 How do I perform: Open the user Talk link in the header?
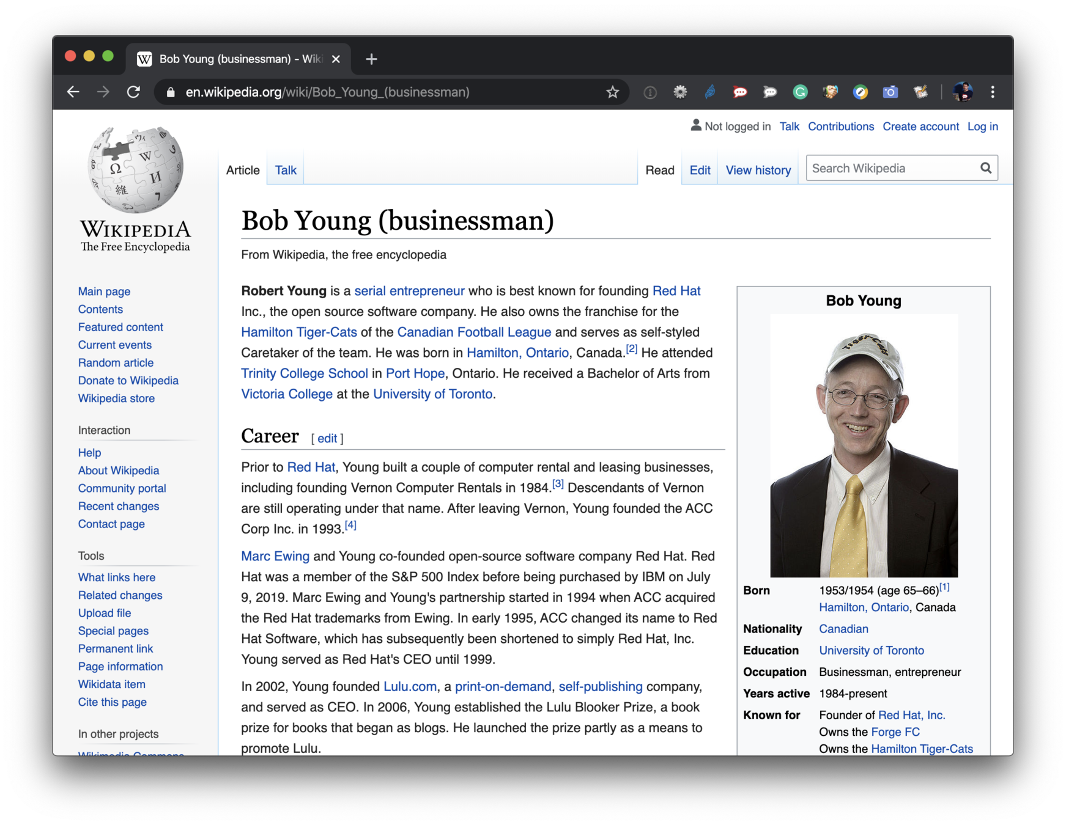point(789,127)
